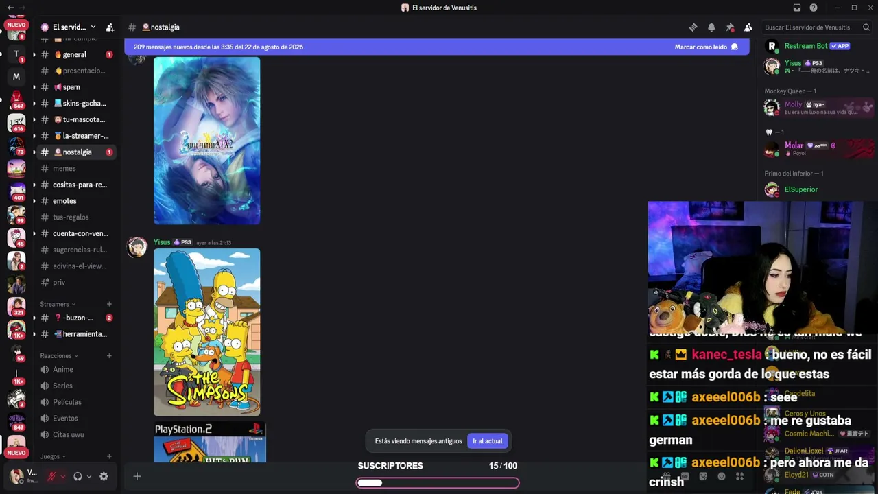Open the server icon with 567 badge
The image size is (878, 494).
coord(16,100)
